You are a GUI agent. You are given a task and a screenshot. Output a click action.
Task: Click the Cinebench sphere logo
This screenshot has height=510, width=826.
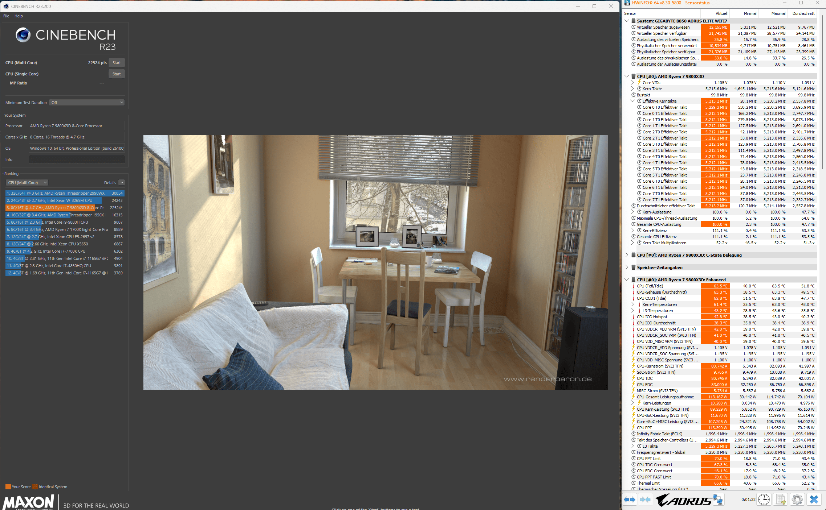coord(23,35)
